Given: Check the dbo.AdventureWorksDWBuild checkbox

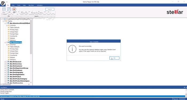Looking at the screenshot, I should [x=7, y=23].
